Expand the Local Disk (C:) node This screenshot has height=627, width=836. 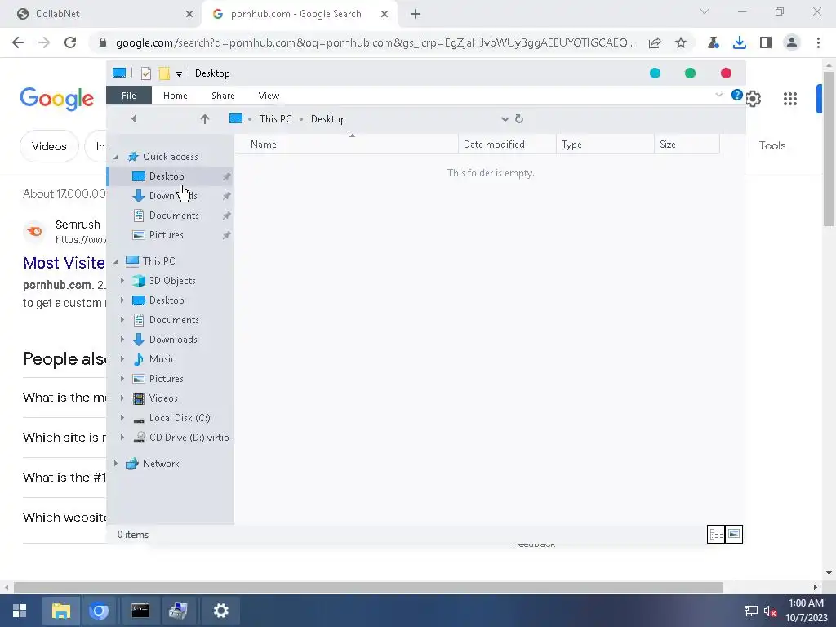click(x=122, y=418)
